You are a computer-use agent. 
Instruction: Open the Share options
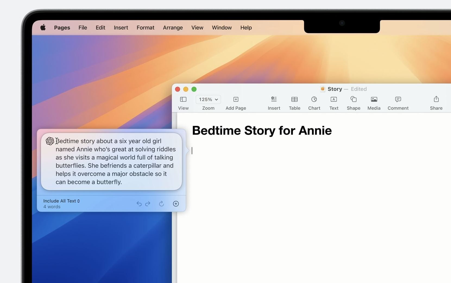(436, 102)
